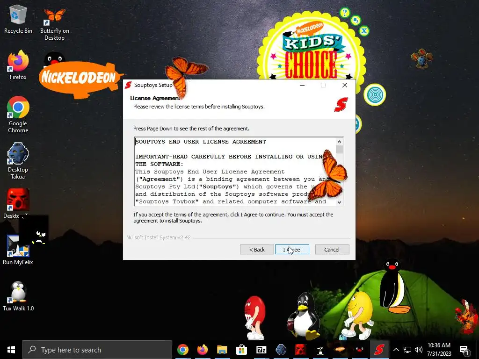This screenshot has width=479, height=359.
Task: Click the license scrollbar down arrow
Action: [x=339, y=202]
